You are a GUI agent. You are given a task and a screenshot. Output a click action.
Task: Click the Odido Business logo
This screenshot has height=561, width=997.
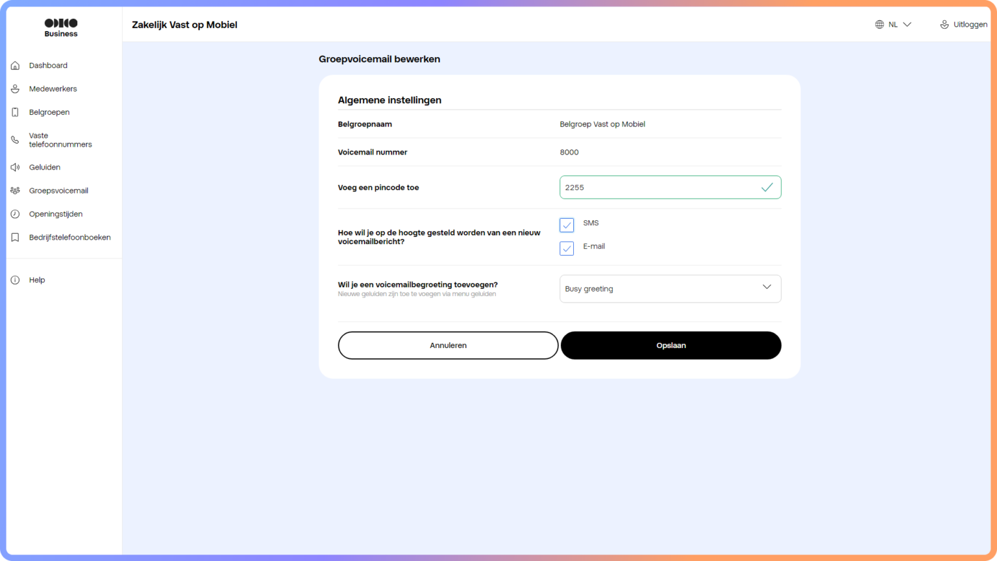tap(60, 27)
